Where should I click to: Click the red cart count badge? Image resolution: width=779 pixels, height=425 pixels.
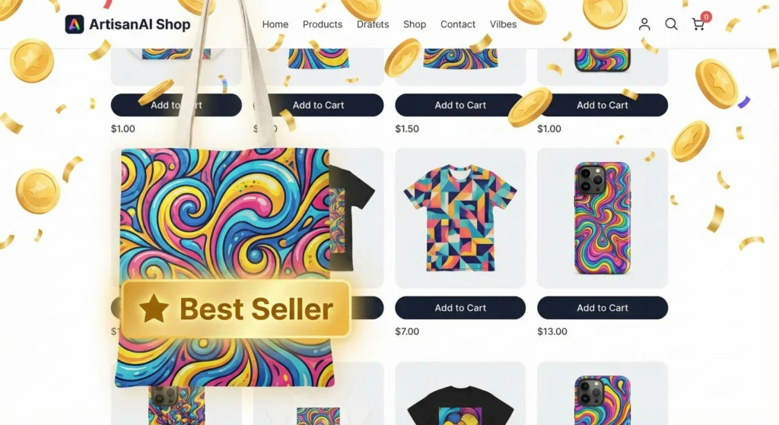(x=706, y=17)
